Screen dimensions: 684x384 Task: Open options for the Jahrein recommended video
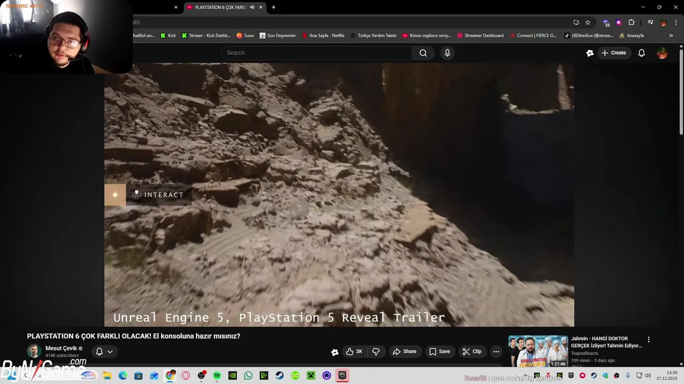click(649, 340)
